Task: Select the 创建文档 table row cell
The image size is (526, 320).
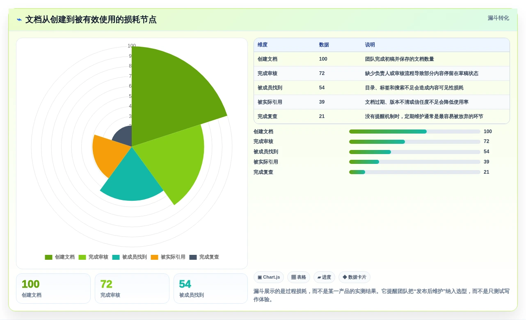Action: (268, 59)
